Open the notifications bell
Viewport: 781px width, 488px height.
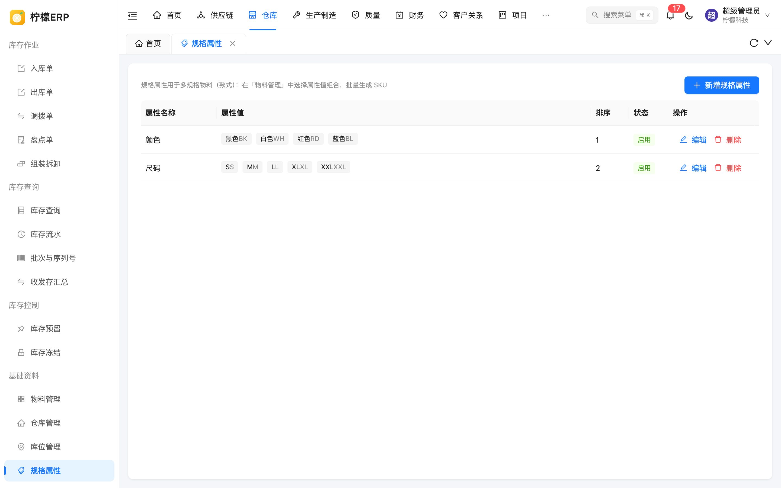[x=670, y=15]
